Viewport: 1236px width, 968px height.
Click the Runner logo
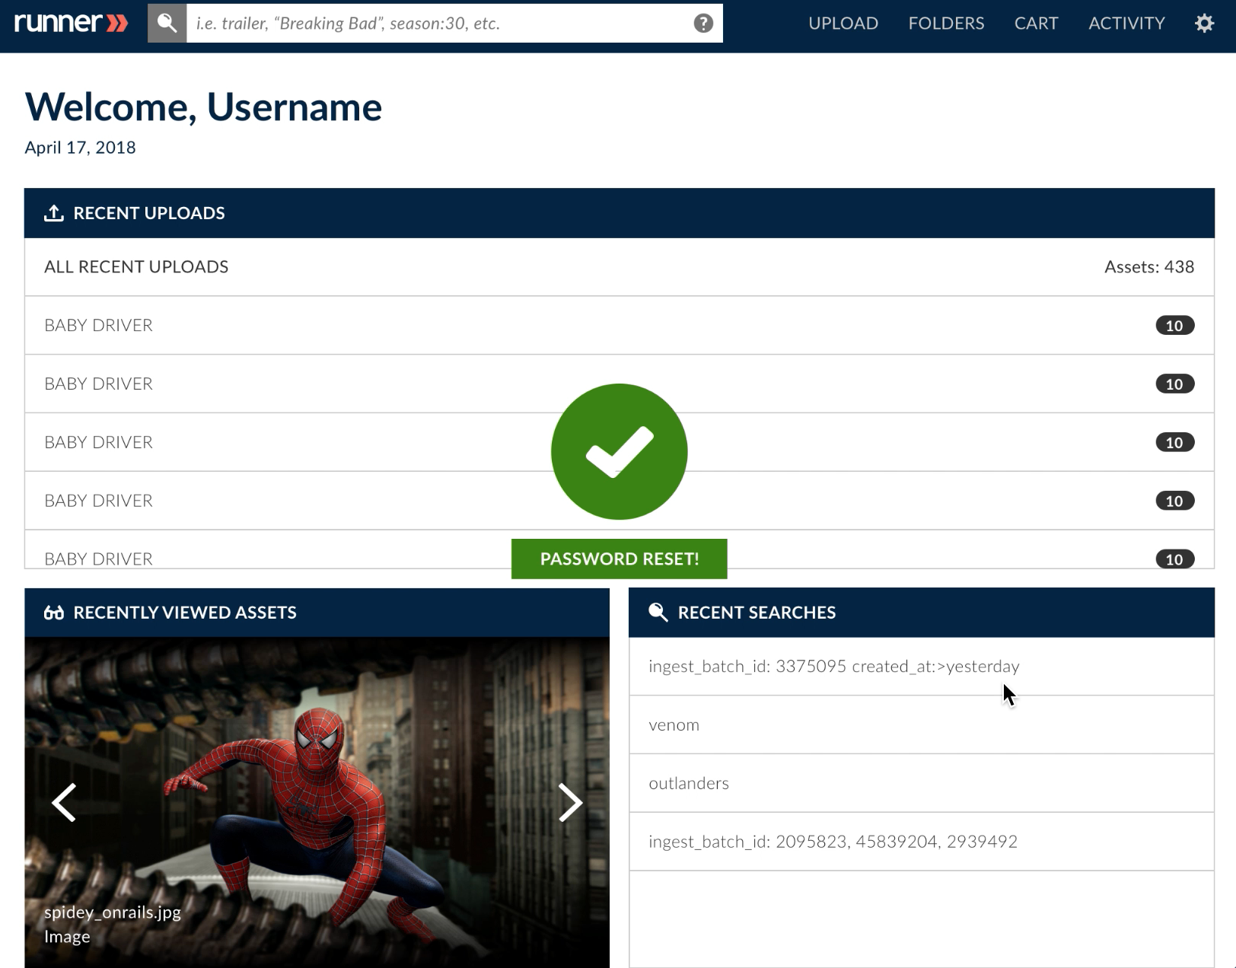(72, 22)
